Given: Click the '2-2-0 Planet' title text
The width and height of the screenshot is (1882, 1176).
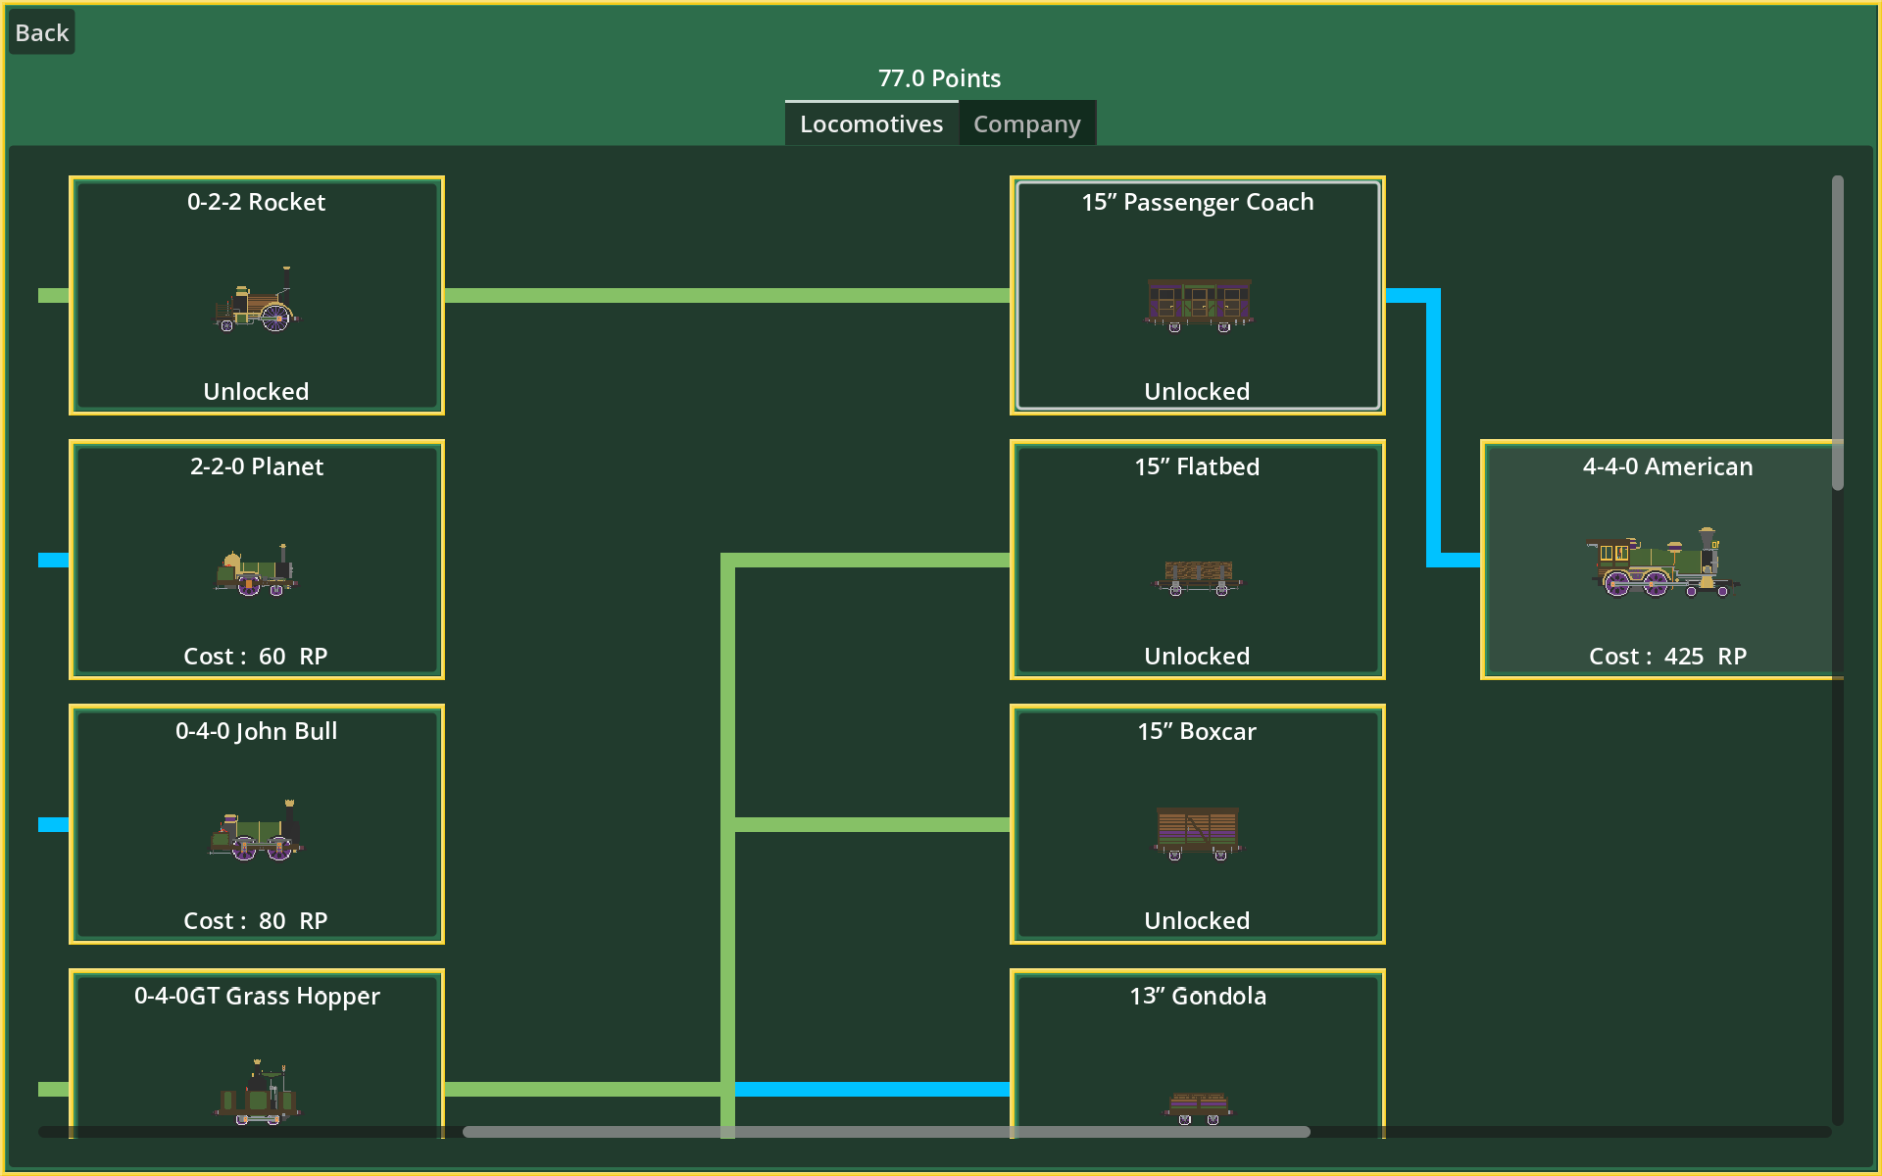Looking at the screenshot, I should pos(257,466).
